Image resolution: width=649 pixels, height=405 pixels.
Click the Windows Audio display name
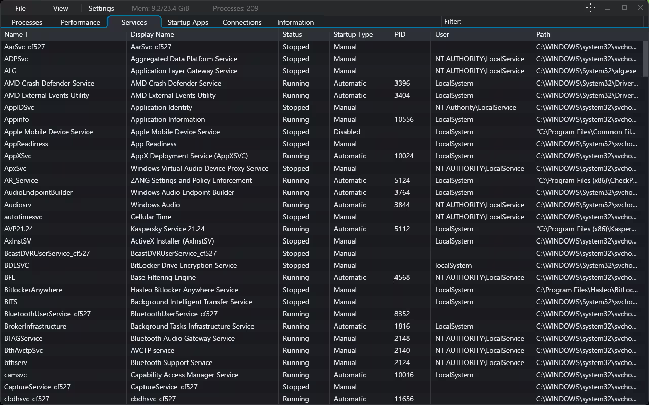156,205
